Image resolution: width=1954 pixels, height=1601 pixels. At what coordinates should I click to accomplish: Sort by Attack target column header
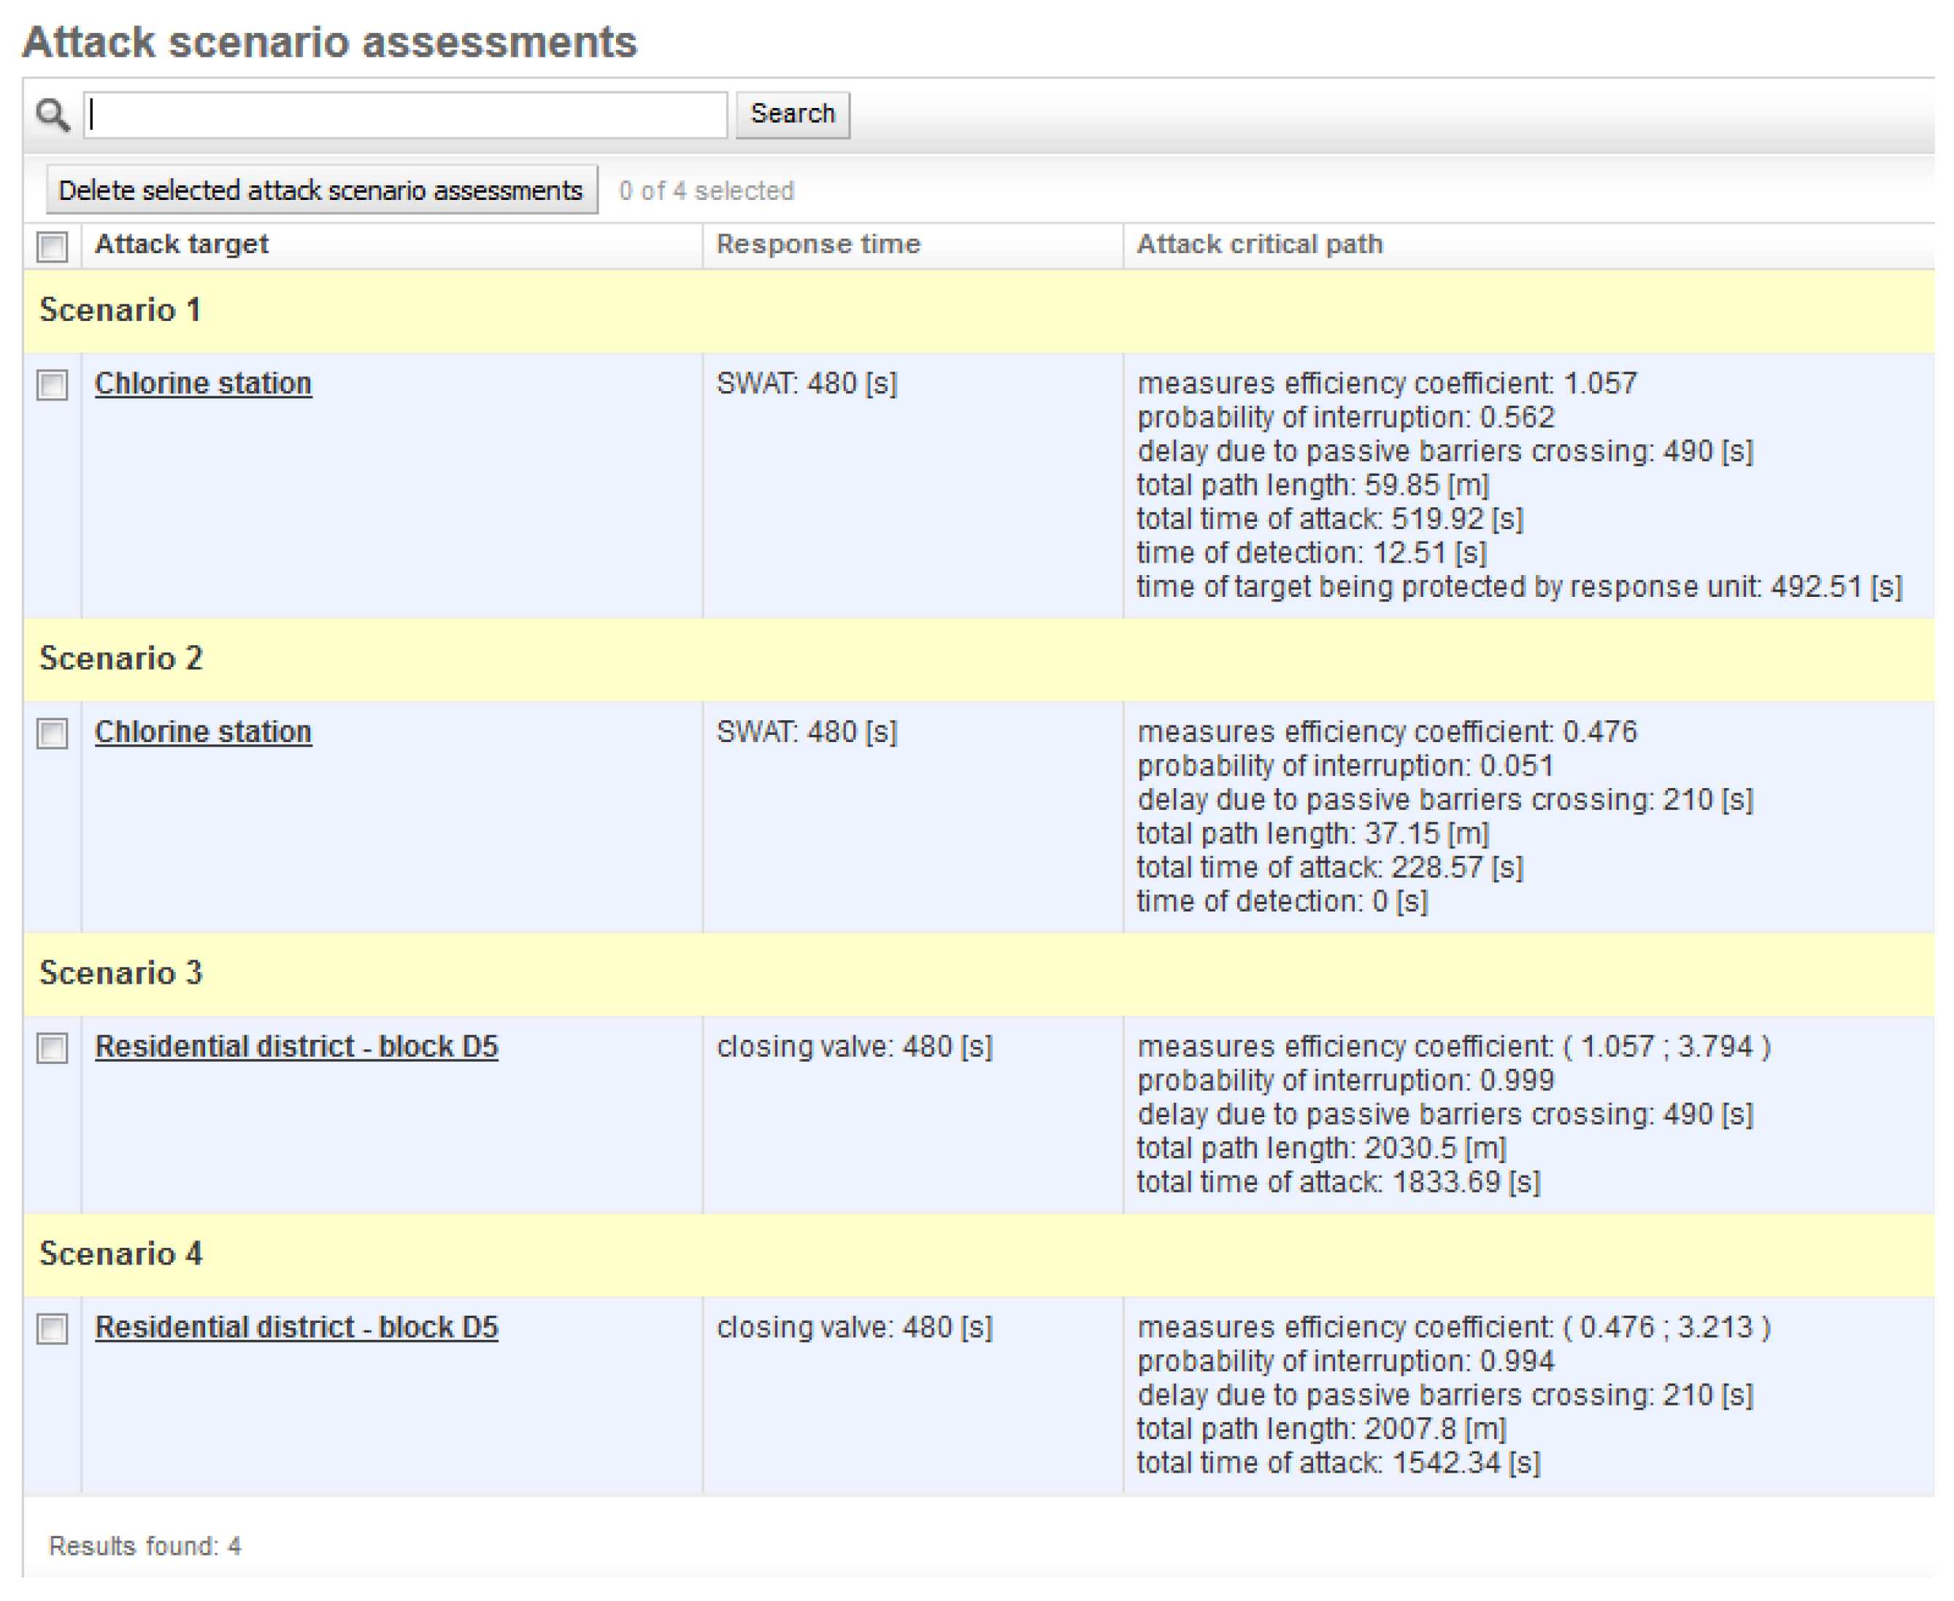(181, 244)
